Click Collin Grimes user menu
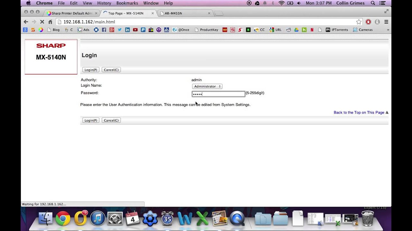 pos(351,3)
